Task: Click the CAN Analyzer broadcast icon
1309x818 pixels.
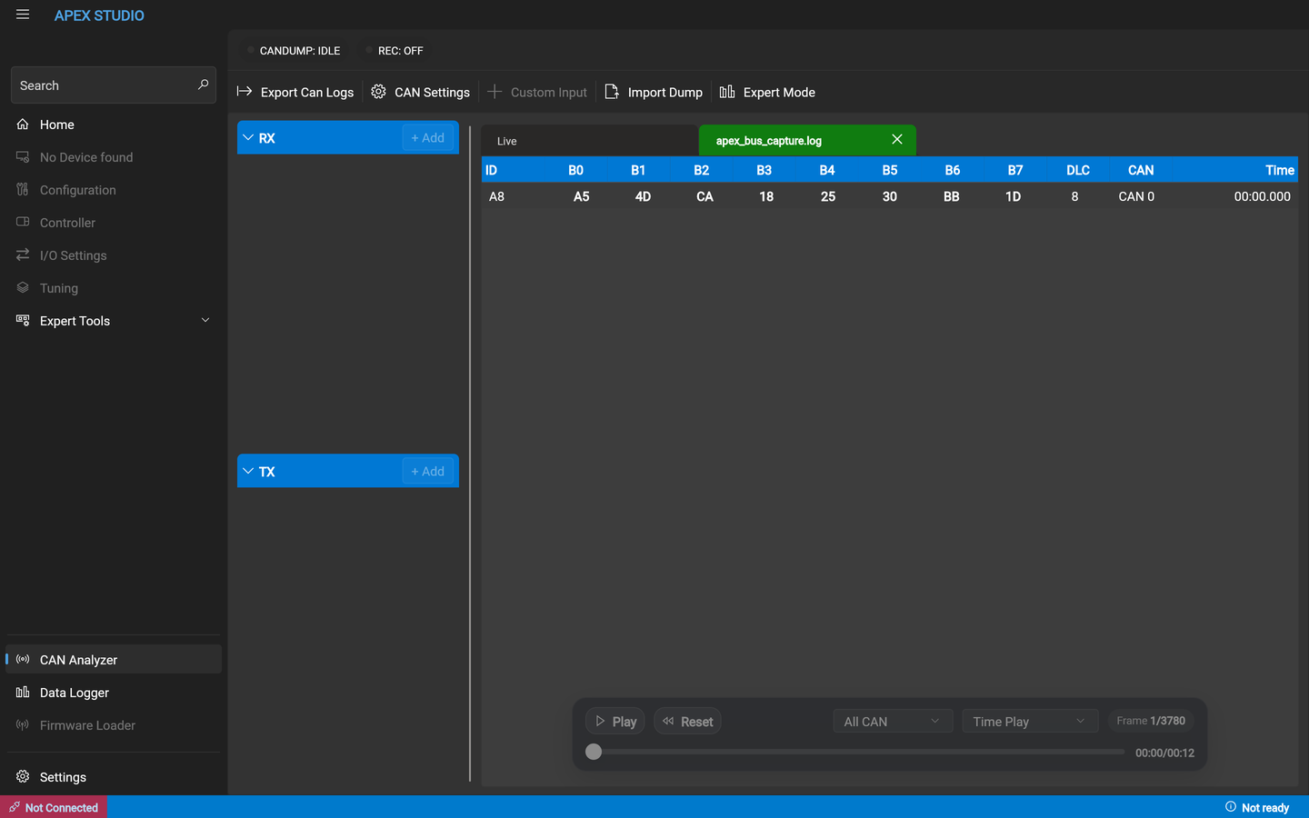Action: [23, 660]
